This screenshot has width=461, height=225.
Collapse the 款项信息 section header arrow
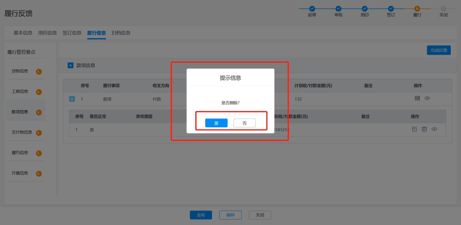[x=70, y=66]
